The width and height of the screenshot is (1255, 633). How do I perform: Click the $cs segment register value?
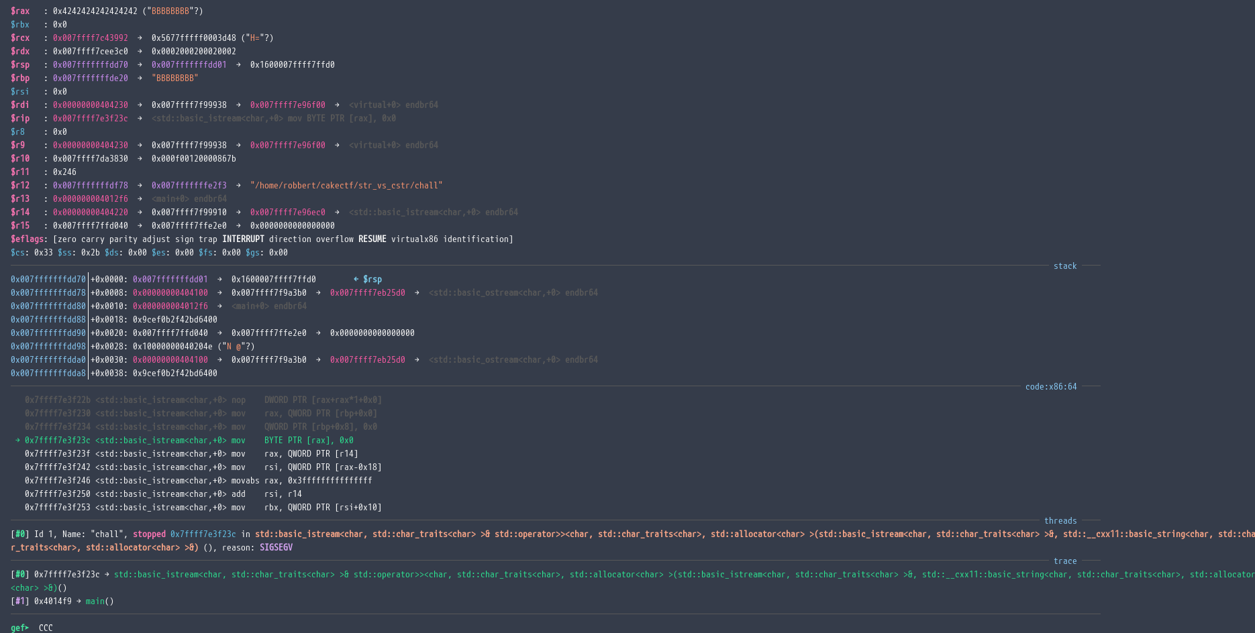tap(43, 252)
